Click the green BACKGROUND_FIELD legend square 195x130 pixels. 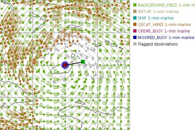[x=135, y=5]
